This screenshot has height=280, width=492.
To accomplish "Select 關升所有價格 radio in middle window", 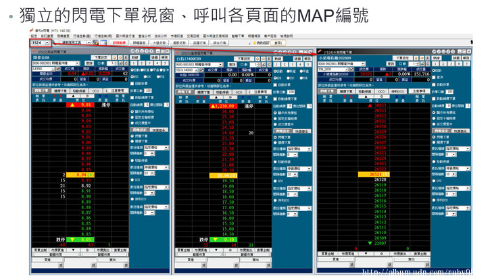I will coord(274,112).
